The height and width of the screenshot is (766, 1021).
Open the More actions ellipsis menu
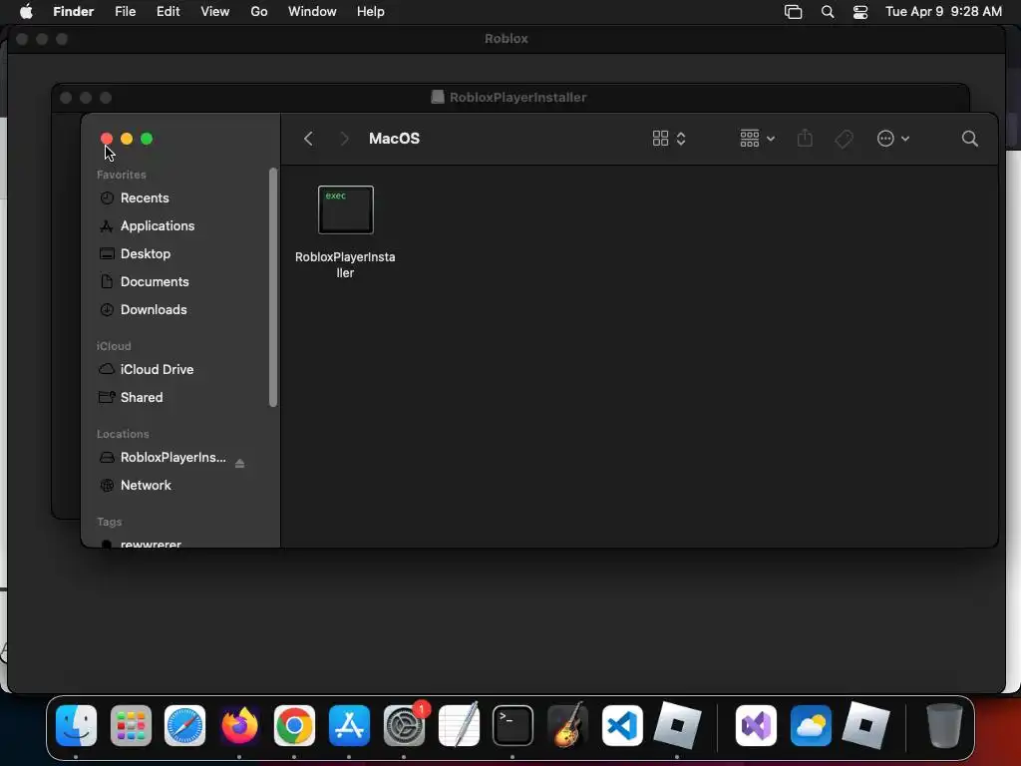click(x=892, y=139)
